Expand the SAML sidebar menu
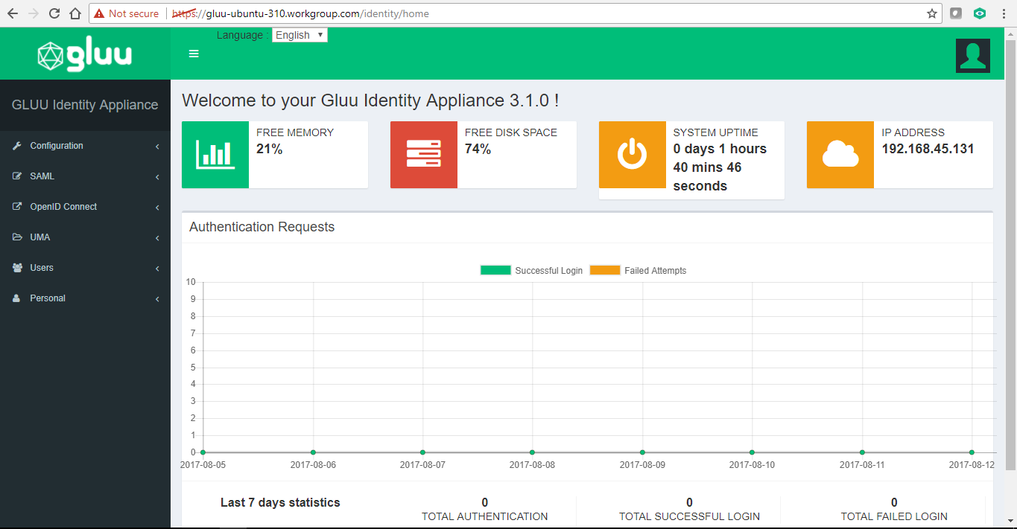Screen dimensions: 1017x529 (x=85, y=176)
